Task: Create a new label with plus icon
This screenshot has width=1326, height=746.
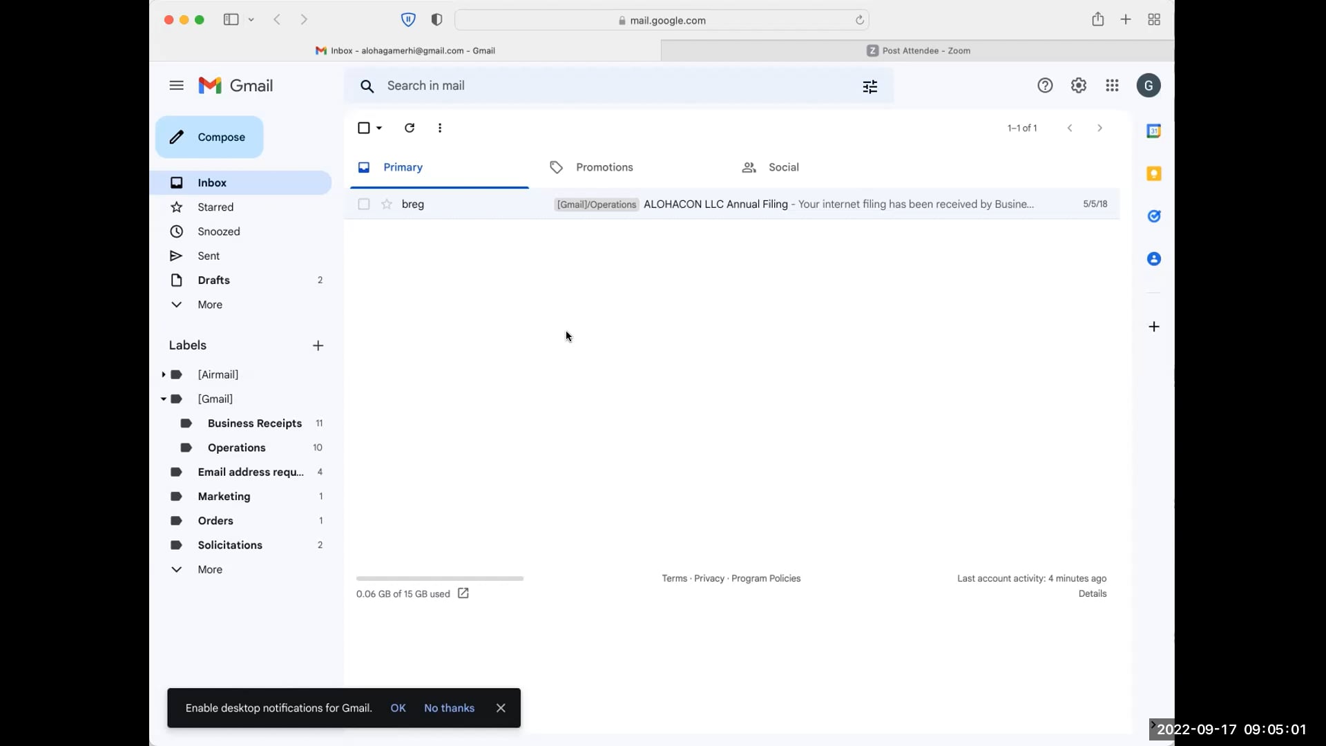Action: (x=318, y=345)
